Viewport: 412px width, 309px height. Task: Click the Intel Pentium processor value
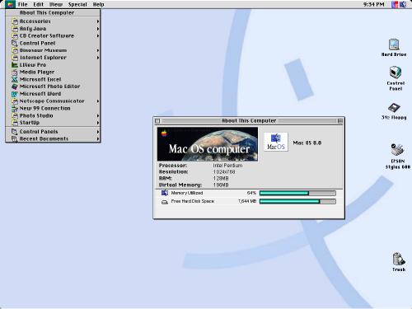(227, 166)
